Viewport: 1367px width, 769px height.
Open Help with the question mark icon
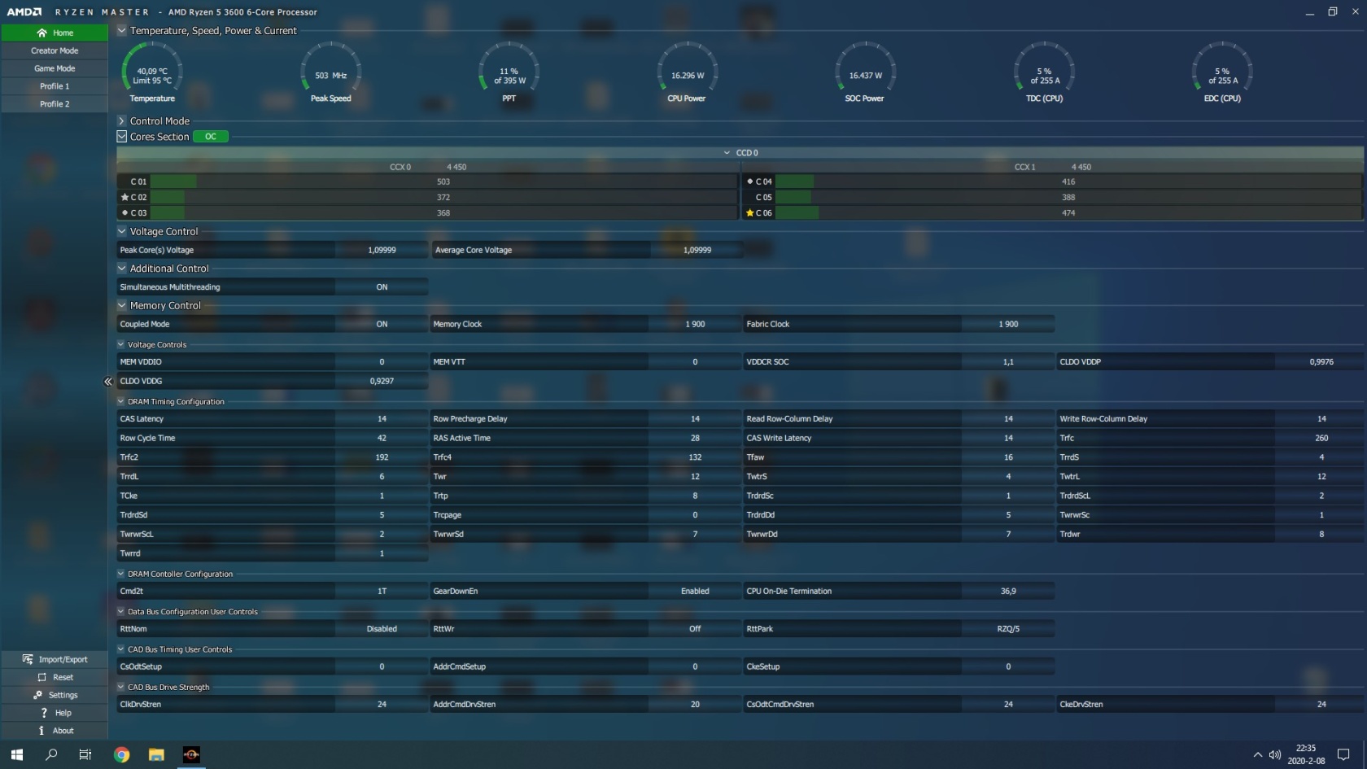click(x=44, y=713)
